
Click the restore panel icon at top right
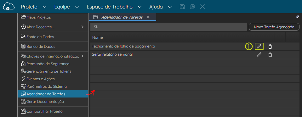tap(298, 17)
